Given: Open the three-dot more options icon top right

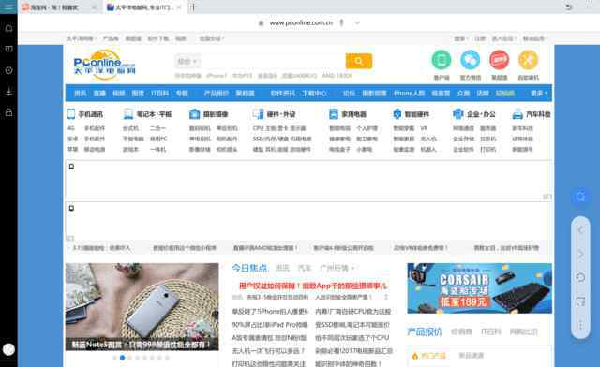Looking at the screenshot, I should (x=590, y=7).
